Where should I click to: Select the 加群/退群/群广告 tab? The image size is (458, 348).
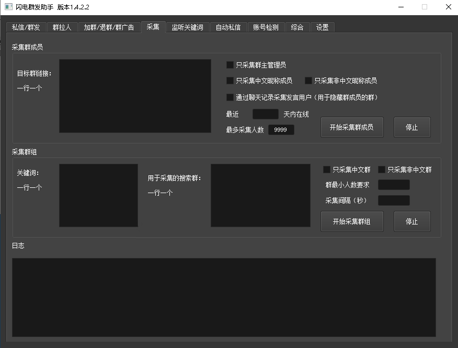[109, 27]
